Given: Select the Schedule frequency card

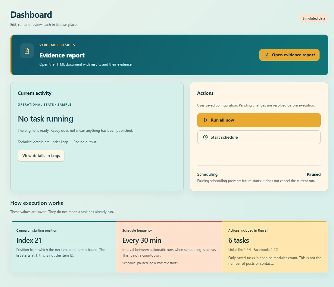Looking at the screenshot, I should (x=169, y=247).
